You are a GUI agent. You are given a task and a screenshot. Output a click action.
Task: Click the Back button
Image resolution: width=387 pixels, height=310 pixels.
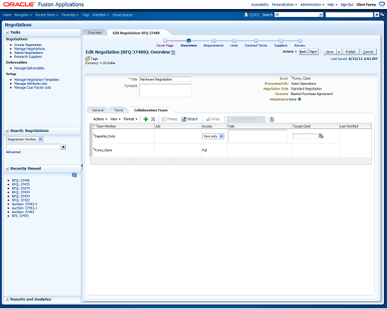[303, 52]
